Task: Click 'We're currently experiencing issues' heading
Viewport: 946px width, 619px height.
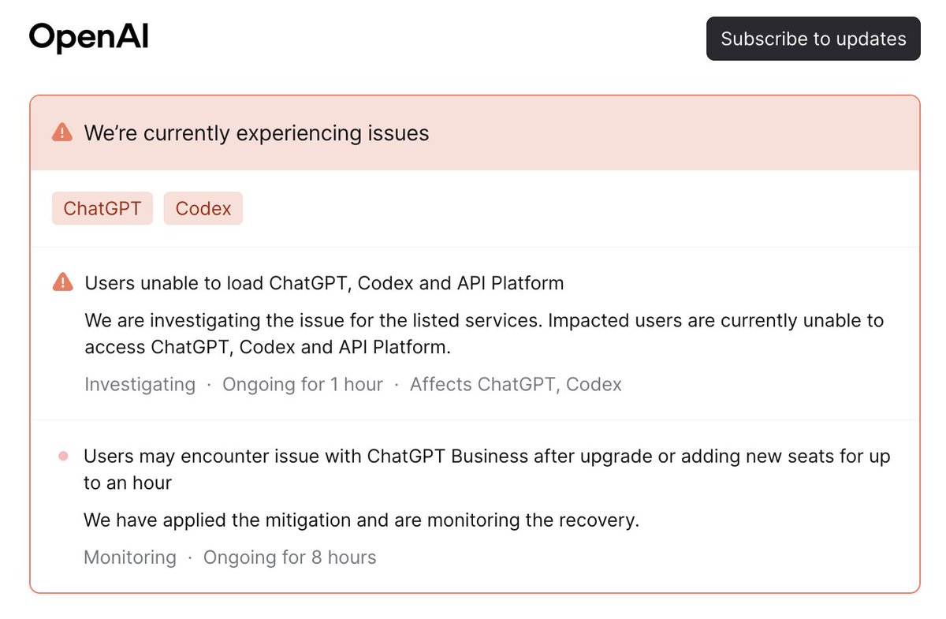Action: click(257, 132)
